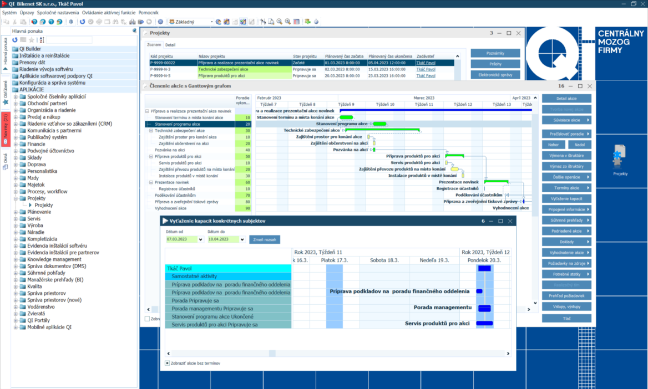
Task: Click the refresh icon in Hlavná ponuka panel
Action: click(15, 40)
